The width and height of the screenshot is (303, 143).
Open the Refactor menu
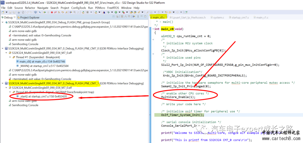coord(30,8)
